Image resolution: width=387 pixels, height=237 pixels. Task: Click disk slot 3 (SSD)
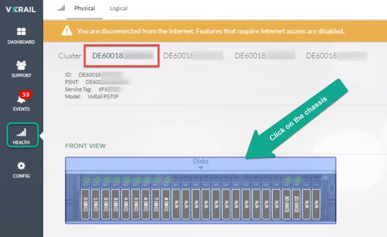tap(115, 204)
